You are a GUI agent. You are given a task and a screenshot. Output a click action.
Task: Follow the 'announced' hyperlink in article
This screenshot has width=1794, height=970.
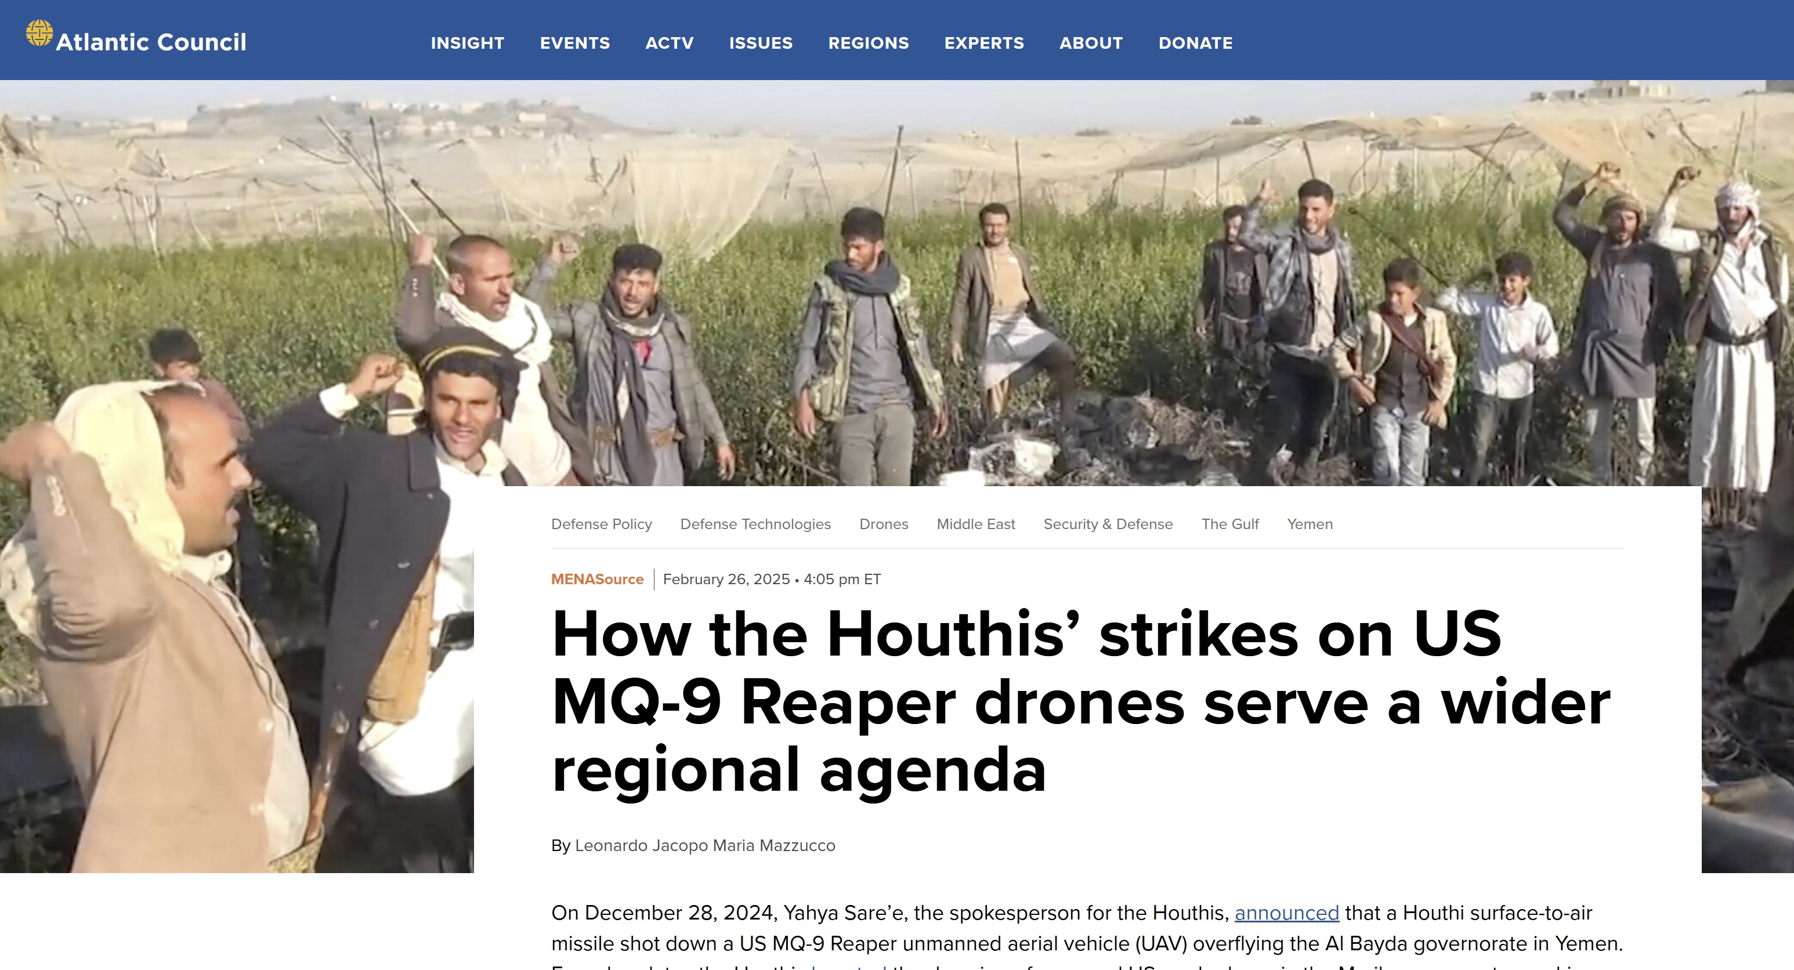pos(1286,912)
